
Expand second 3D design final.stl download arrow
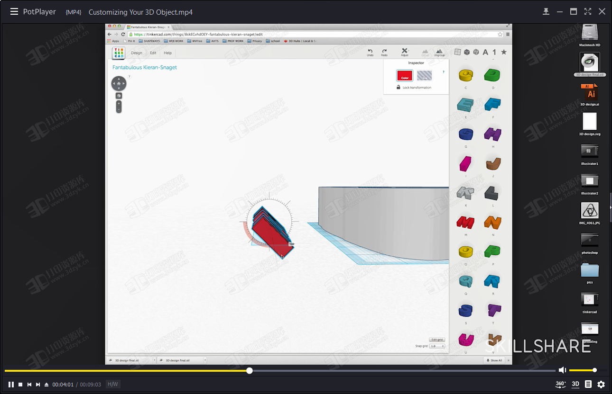tap(204, 360)
